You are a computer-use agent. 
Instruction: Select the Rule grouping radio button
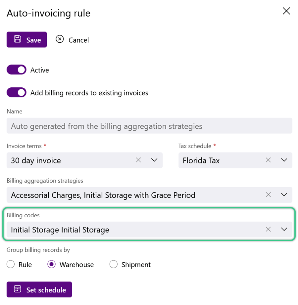pos(11,265)
